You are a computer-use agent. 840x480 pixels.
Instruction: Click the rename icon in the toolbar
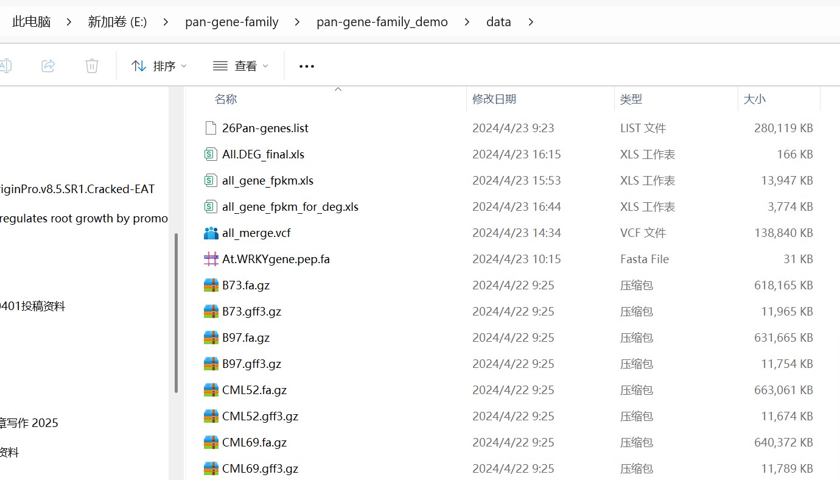coord(6,65)
